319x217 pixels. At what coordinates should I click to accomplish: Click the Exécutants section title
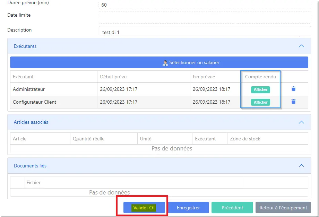click(25, 46)
